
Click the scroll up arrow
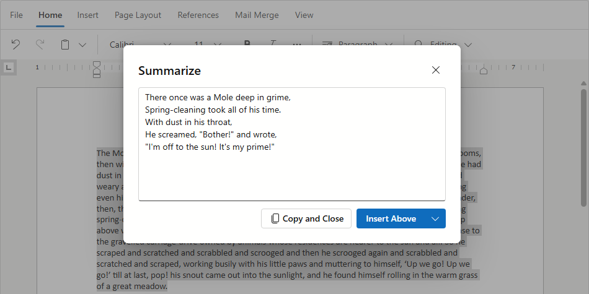click(583, 84)
